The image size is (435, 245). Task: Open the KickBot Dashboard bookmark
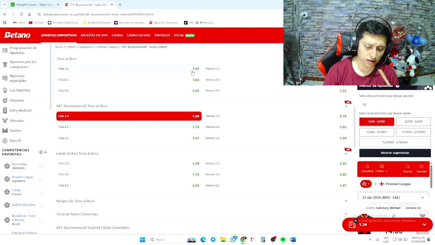pos(97,22)
